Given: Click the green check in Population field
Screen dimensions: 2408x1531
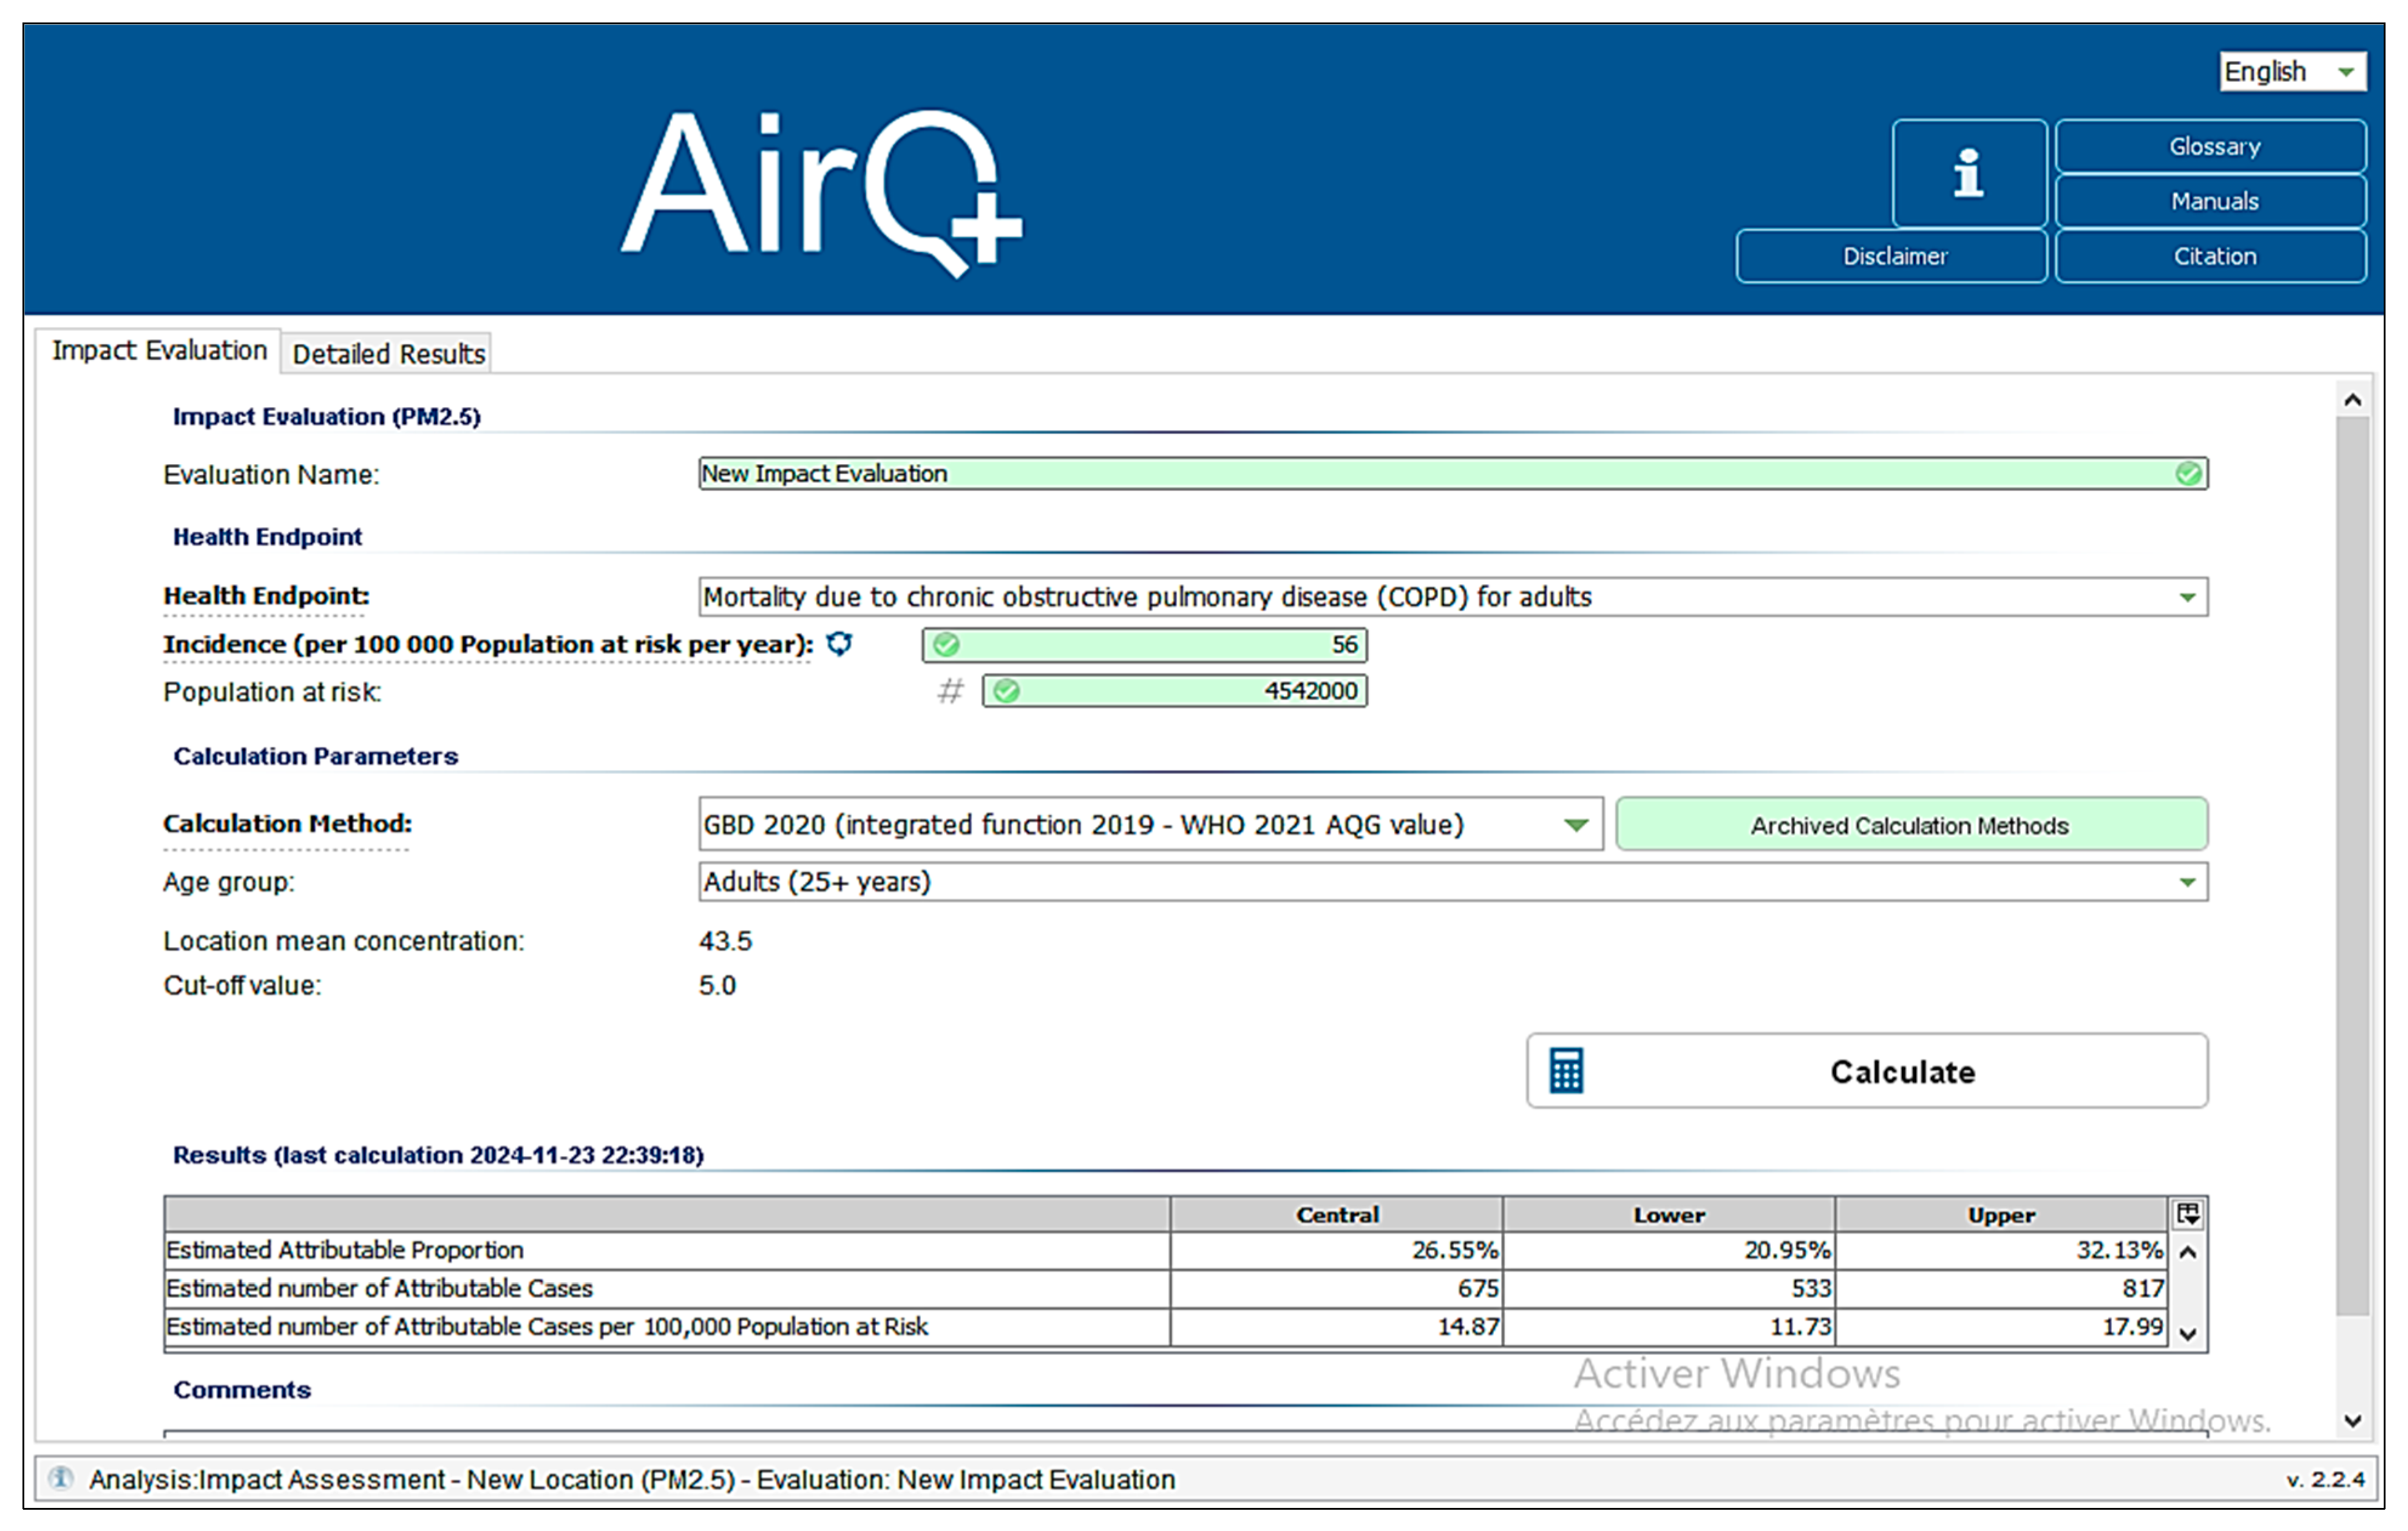Looking at the screenshot, I should pos(1006,691).
